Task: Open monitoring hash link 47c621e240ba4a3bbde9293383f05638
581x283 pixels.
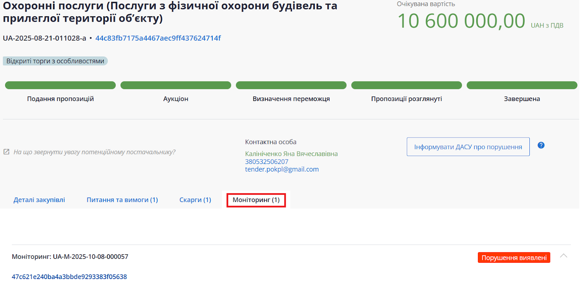Action: pos(69,276)
